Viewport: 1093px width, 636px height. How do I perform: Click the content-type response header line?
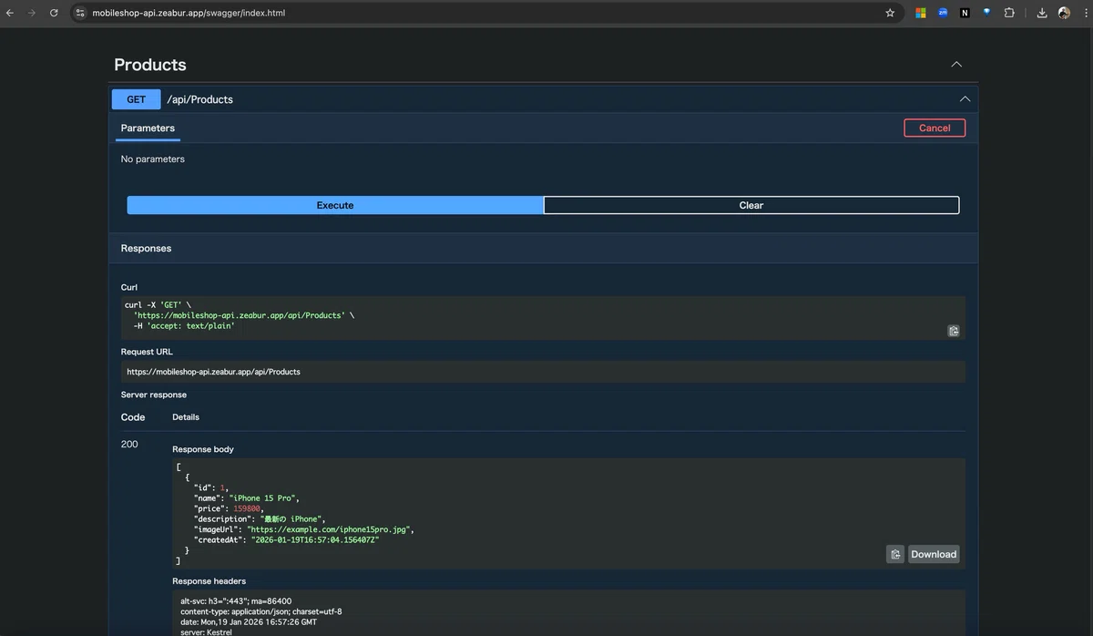(261, 611)
